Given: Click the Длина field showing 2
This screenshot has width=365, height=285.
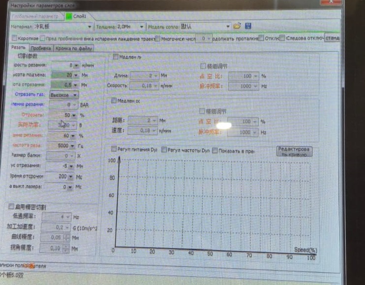Looking at the screenshot, I should (144, 75).
